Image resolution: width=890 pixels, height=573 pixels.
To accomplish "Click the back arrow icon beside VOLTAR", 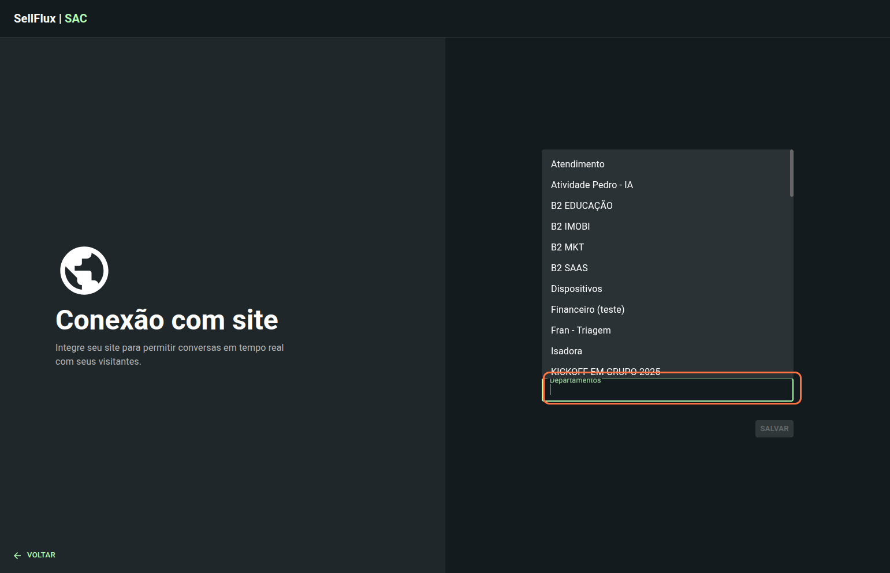I will click(x=17, y=555).
